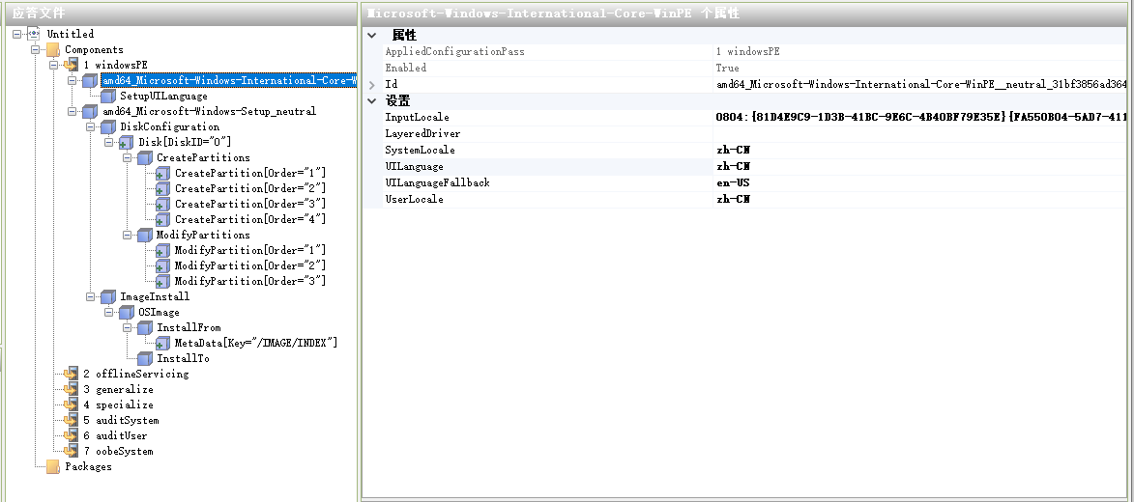Click the CreatePartition Order="3" icon

[x=162, y=204]
